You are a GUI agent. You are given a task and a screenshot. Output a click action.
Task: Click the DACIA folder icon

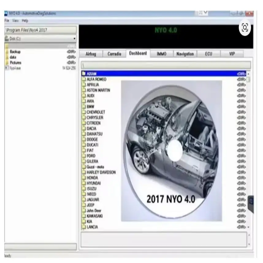pos(84,128)
